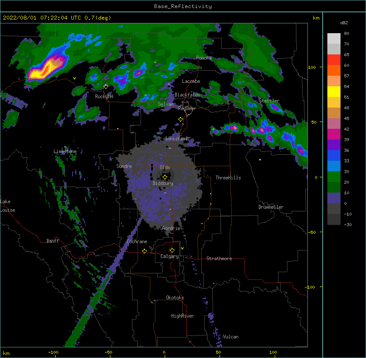Select the Lacombe label

coord(191,81)
